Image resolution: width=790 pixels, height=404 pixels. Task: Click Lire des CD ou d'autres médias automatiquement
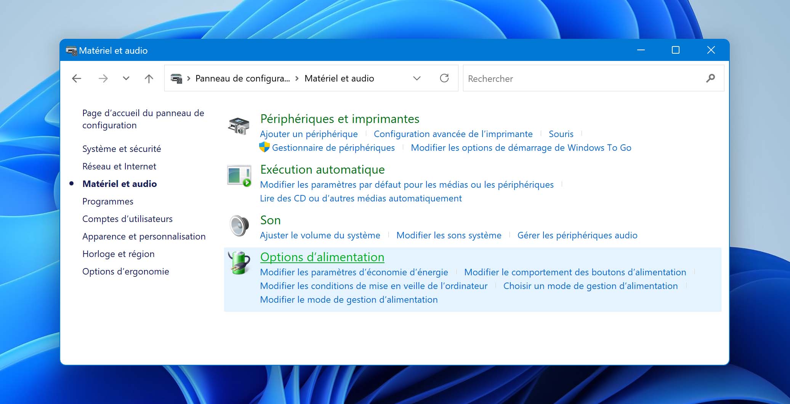click(361, 198)
